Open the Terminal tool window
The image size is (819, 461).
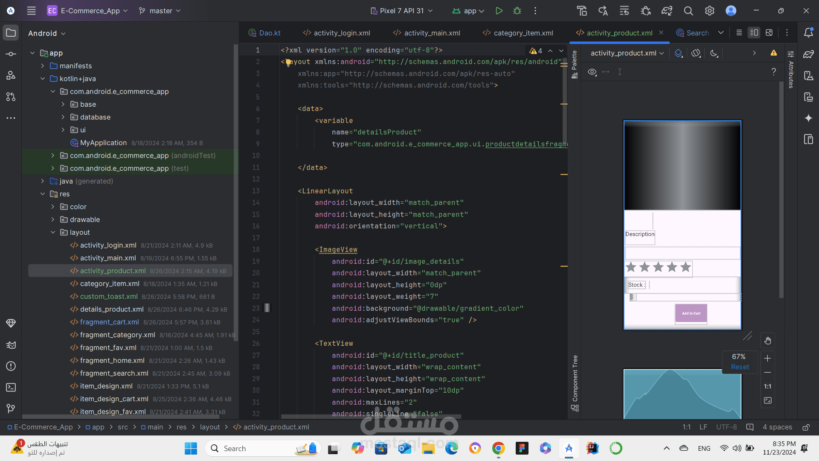click(x=11, y=387)
